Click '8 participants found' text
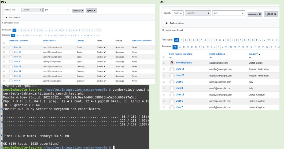284x149 pixels. (10, 23)
